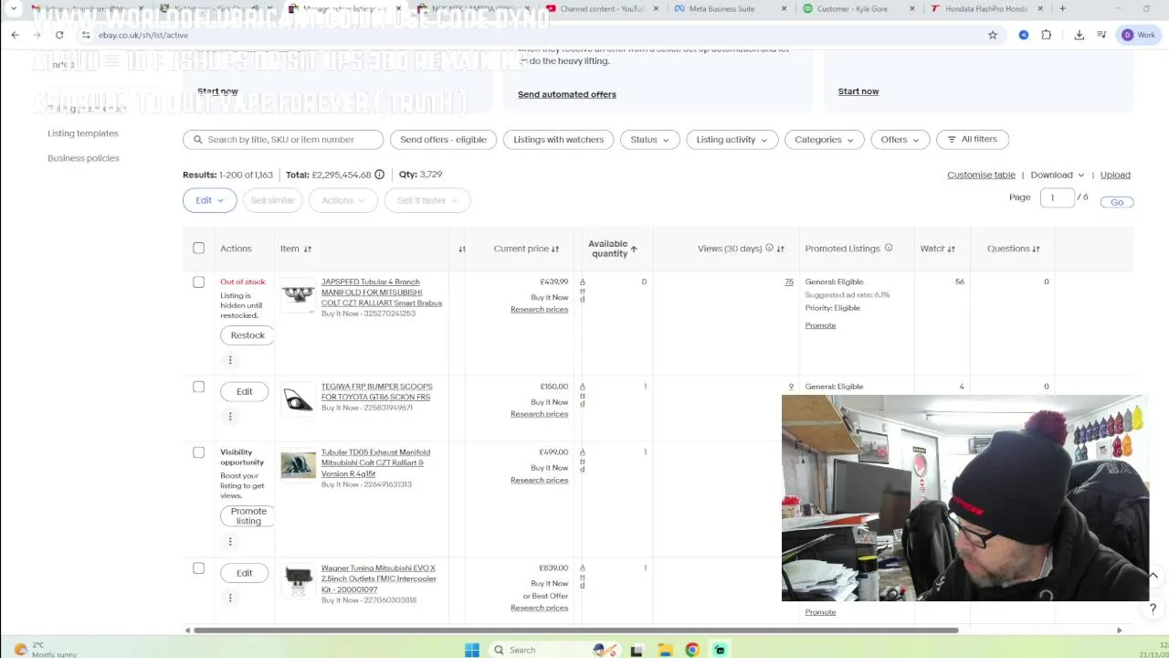Sort by the Item column arrows
This screenshot has width=1169, height=658.
tap(308, 249)
